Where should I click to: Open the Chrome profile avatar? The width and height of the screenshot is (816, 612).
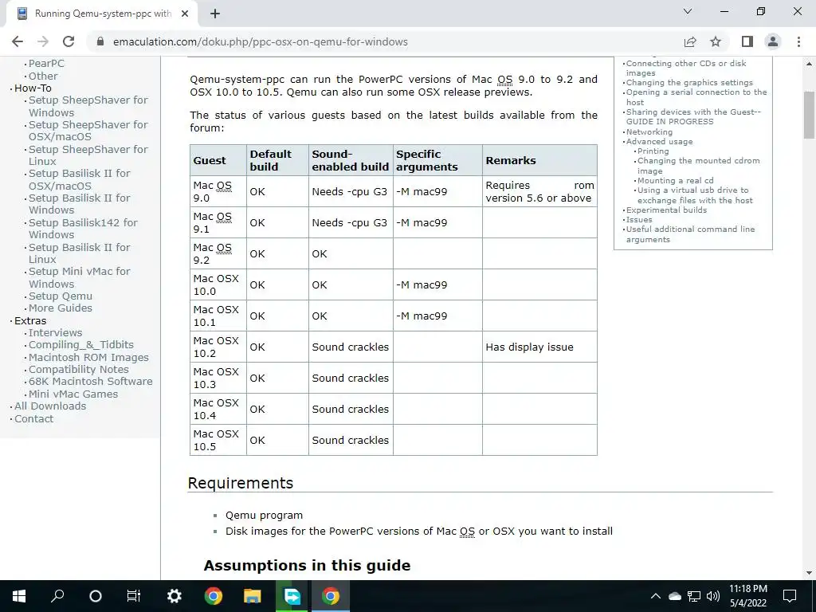click(x=773, y=41)
